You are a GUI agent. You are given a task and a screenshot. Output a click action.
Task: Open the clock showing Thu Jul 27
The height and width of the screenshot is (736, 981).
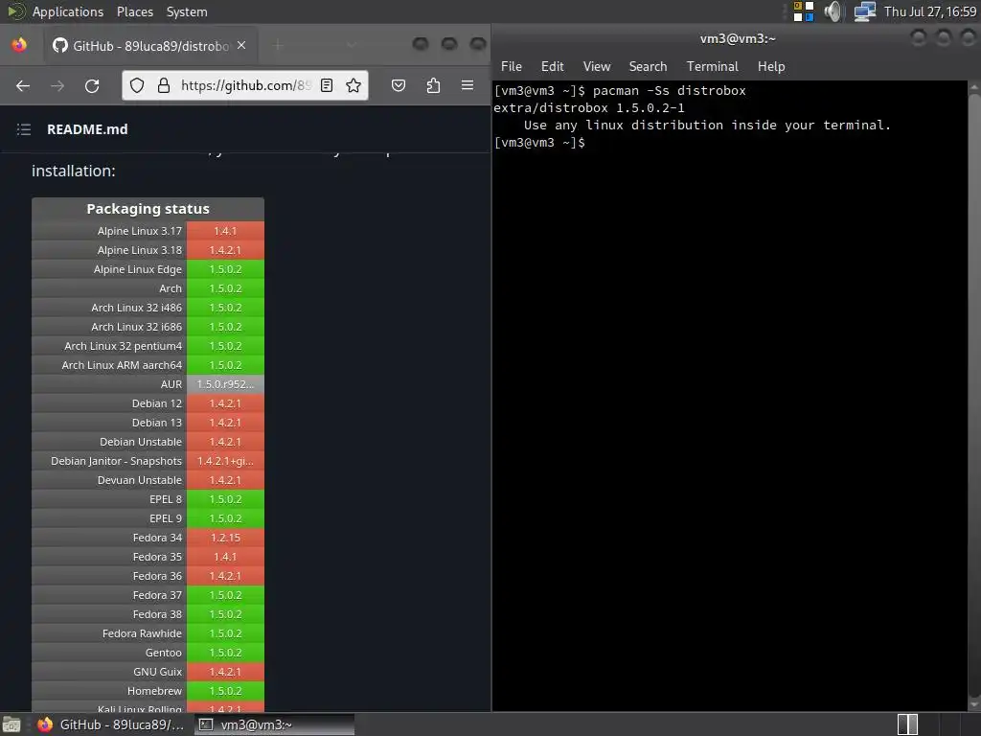click(x=929, y=11)
